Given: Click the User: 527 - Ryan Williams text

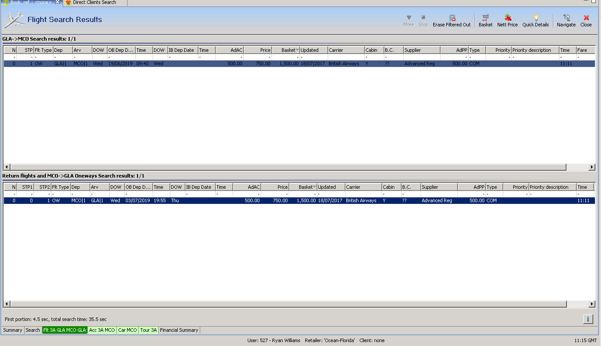Looking at the screenshot, I should 274,340.
